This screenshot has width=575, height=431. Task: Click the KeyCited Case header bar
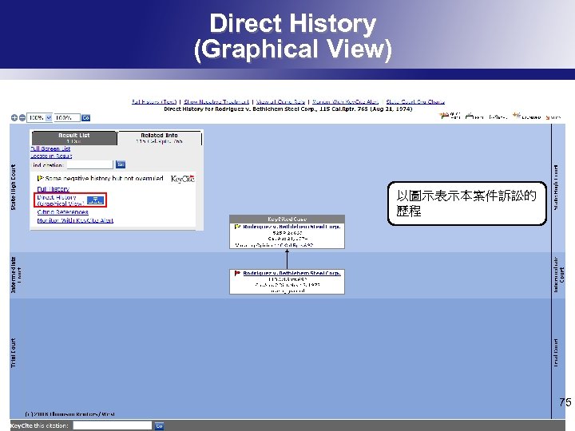(287, 219)
